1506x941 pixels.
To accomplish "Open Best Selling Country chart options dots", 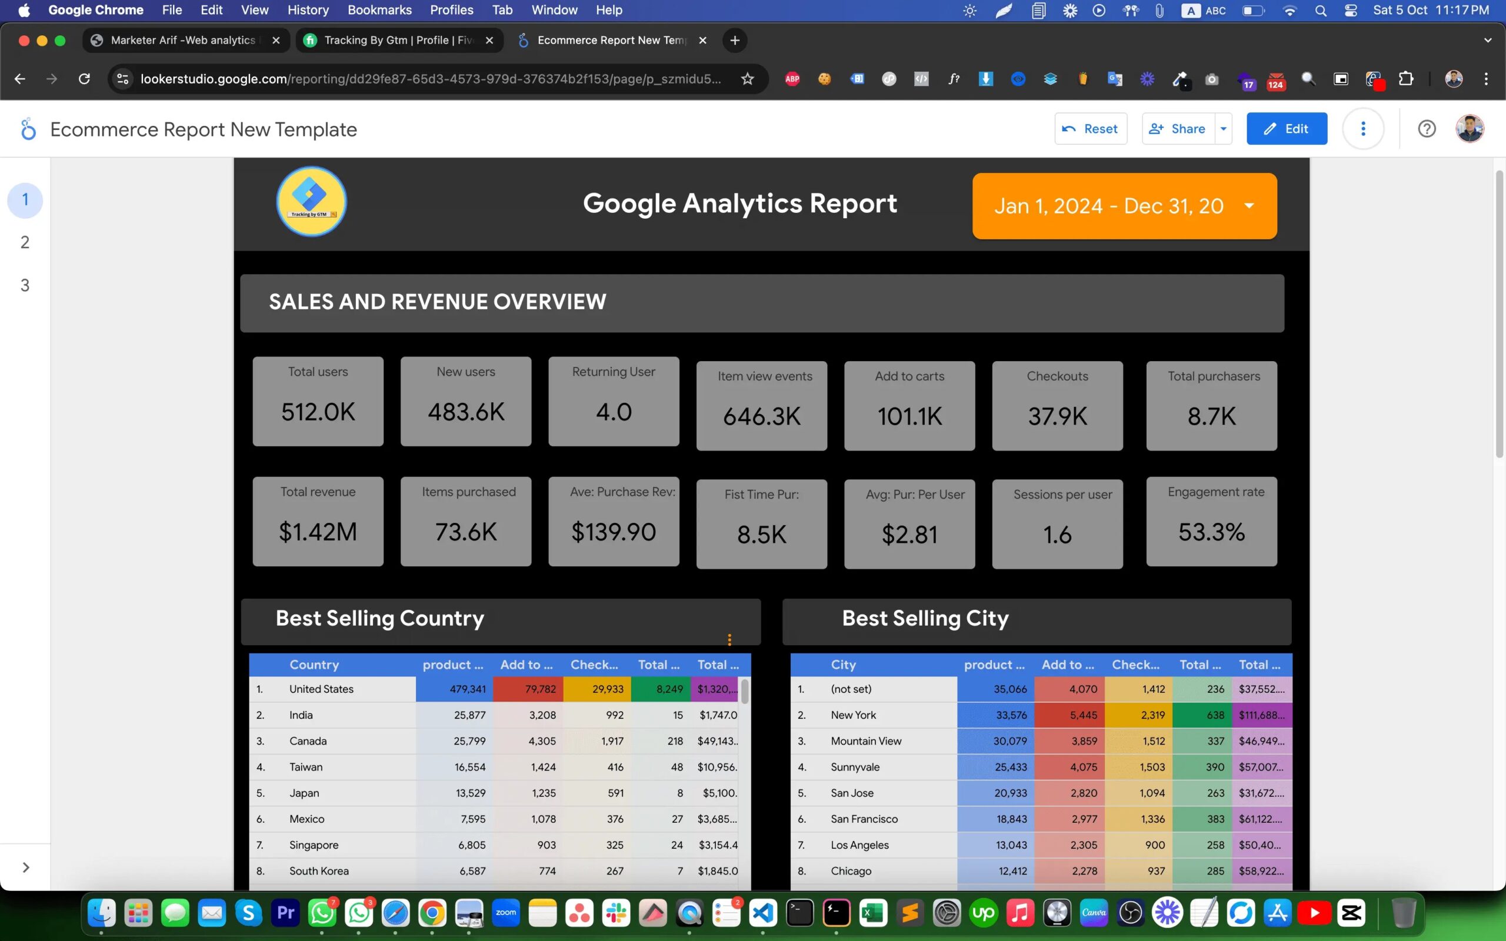I will (x=729, y=639).
